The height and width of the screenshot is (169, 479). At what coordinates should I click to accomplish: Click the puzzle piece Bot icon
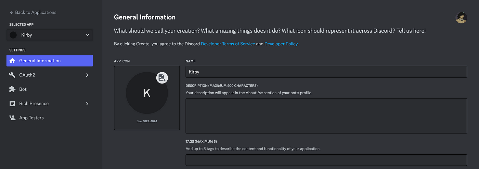(x=12, y=89)
